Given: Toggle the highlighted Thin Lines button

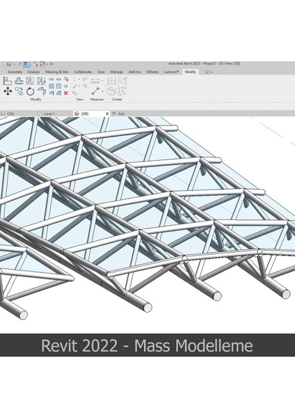Looking at the screenshot, I should 27,64.
